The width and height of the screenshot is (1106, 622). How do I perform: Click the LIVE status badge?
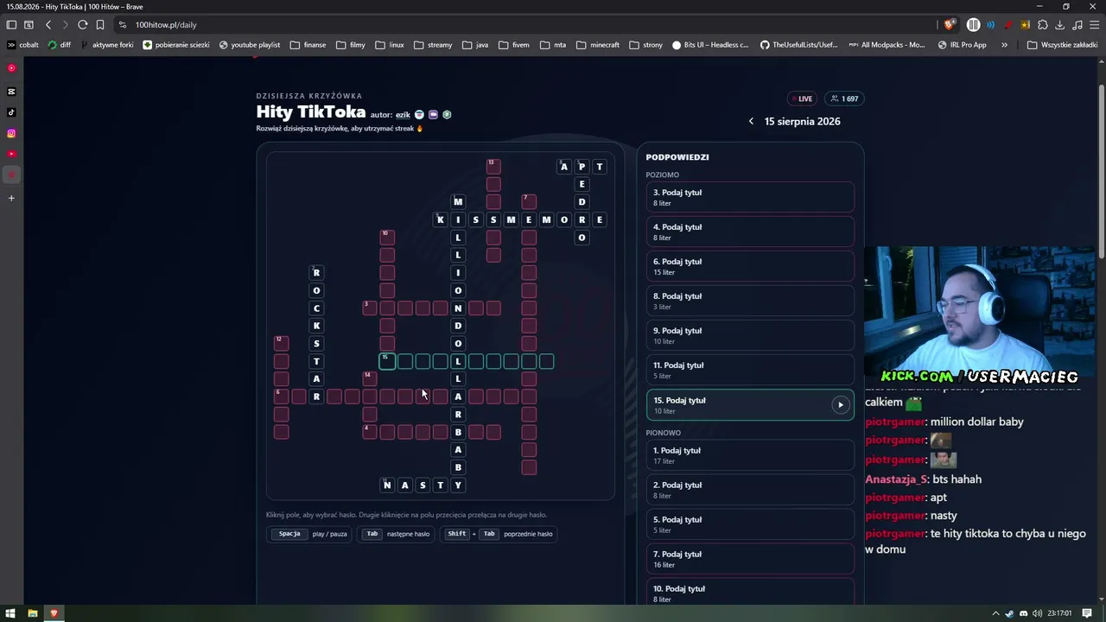coord(802,98)
